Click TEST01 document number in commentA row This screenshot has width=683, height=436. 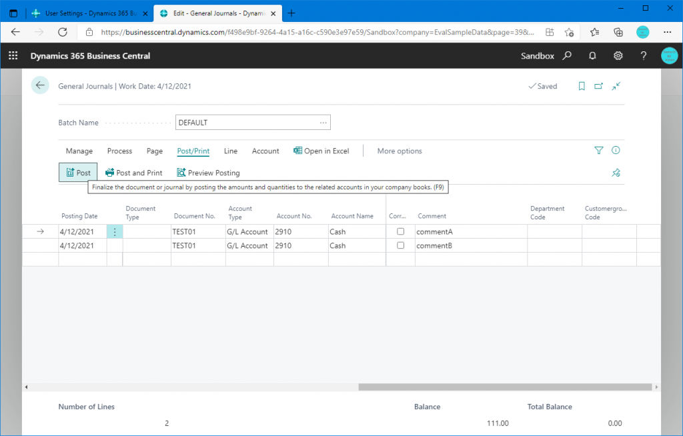198,232
